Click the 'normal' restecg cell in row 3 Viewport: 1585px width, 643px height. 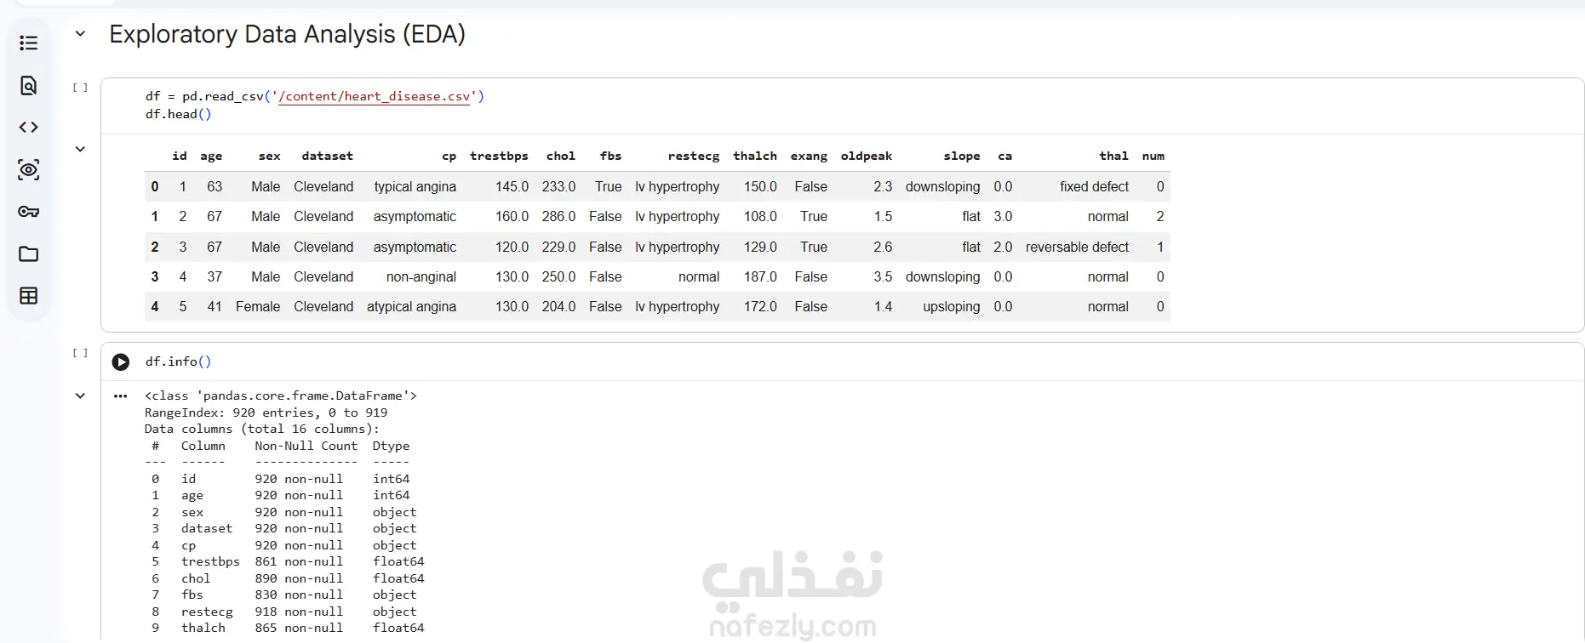coord(699,277)
